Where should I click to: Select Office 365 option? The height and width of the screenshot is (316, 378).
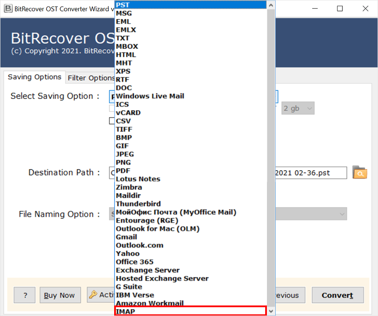tap(191, 262)
